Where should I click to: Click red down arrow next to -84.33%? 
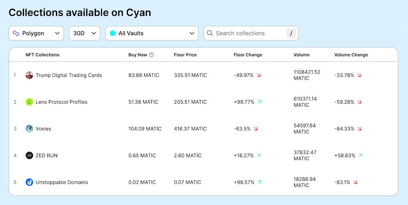pyautogui.click(x=359, y=129)
